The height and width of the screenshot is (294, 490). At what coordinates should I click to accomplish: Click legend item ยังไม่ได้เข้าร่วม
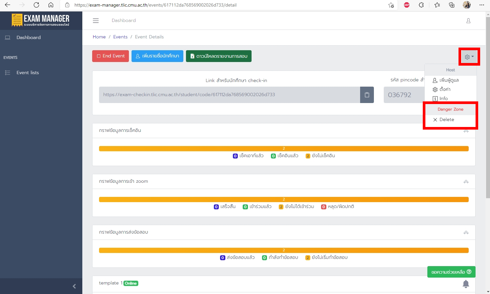pos(296,207)
